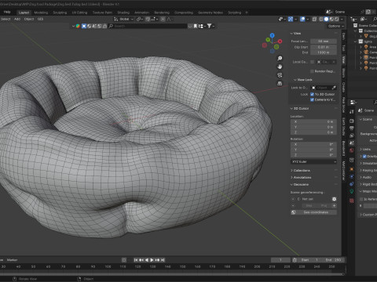Switch to the UV Editing workspace tab
The image size is (377, 282).
click(x=79, y=13)
